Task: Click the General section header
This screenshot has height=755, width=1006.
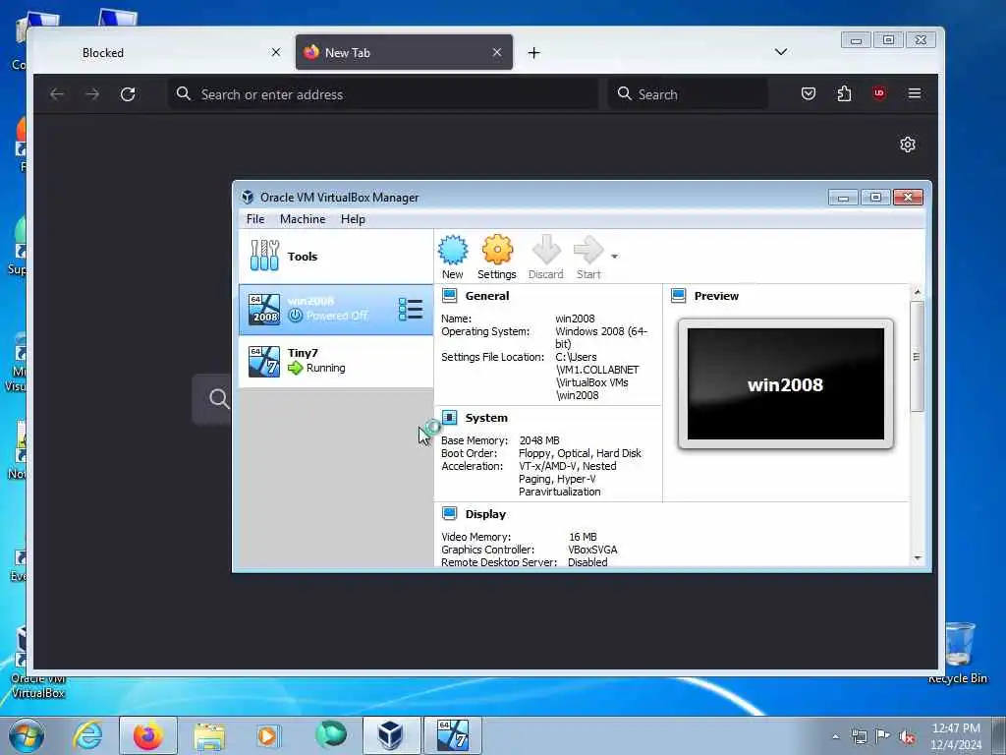Action: click(x=487, y=296)
